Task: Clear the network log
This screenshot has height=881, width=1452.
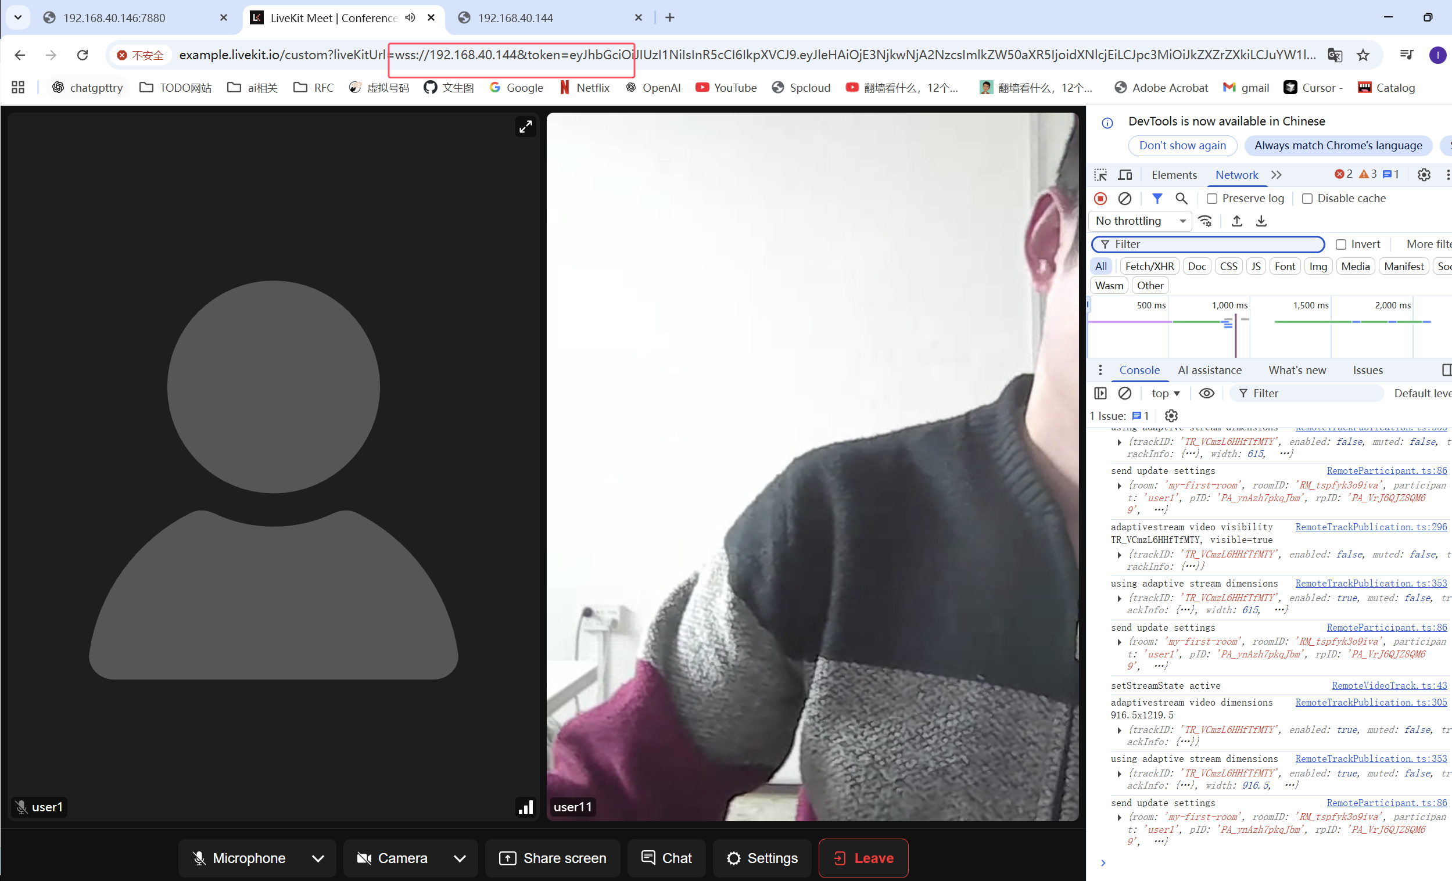Action: [1124, 199]
